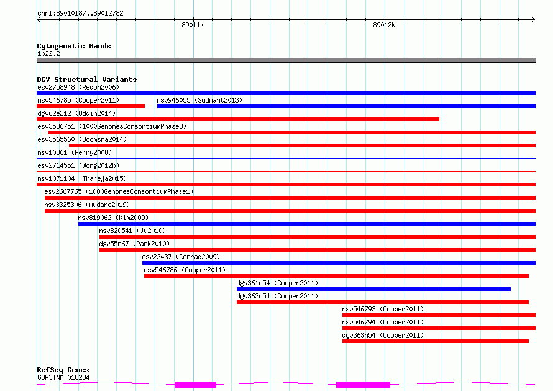This screenshot has height=391, width=553.
Task: Click the red bar under nsv546793 (Cooper2011)
Action: (x=439, y=315)
